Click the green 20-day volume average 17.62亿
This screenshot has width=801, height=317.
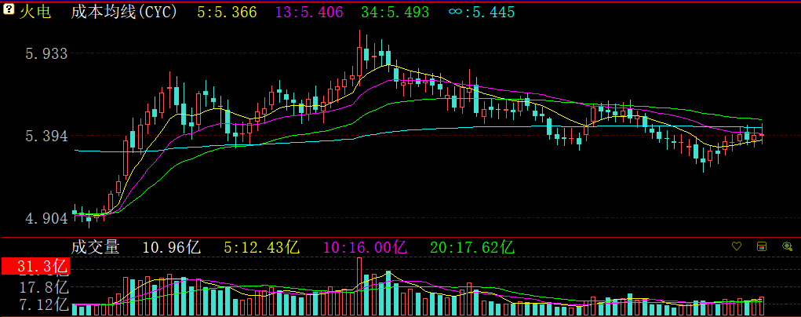(472, 247)
